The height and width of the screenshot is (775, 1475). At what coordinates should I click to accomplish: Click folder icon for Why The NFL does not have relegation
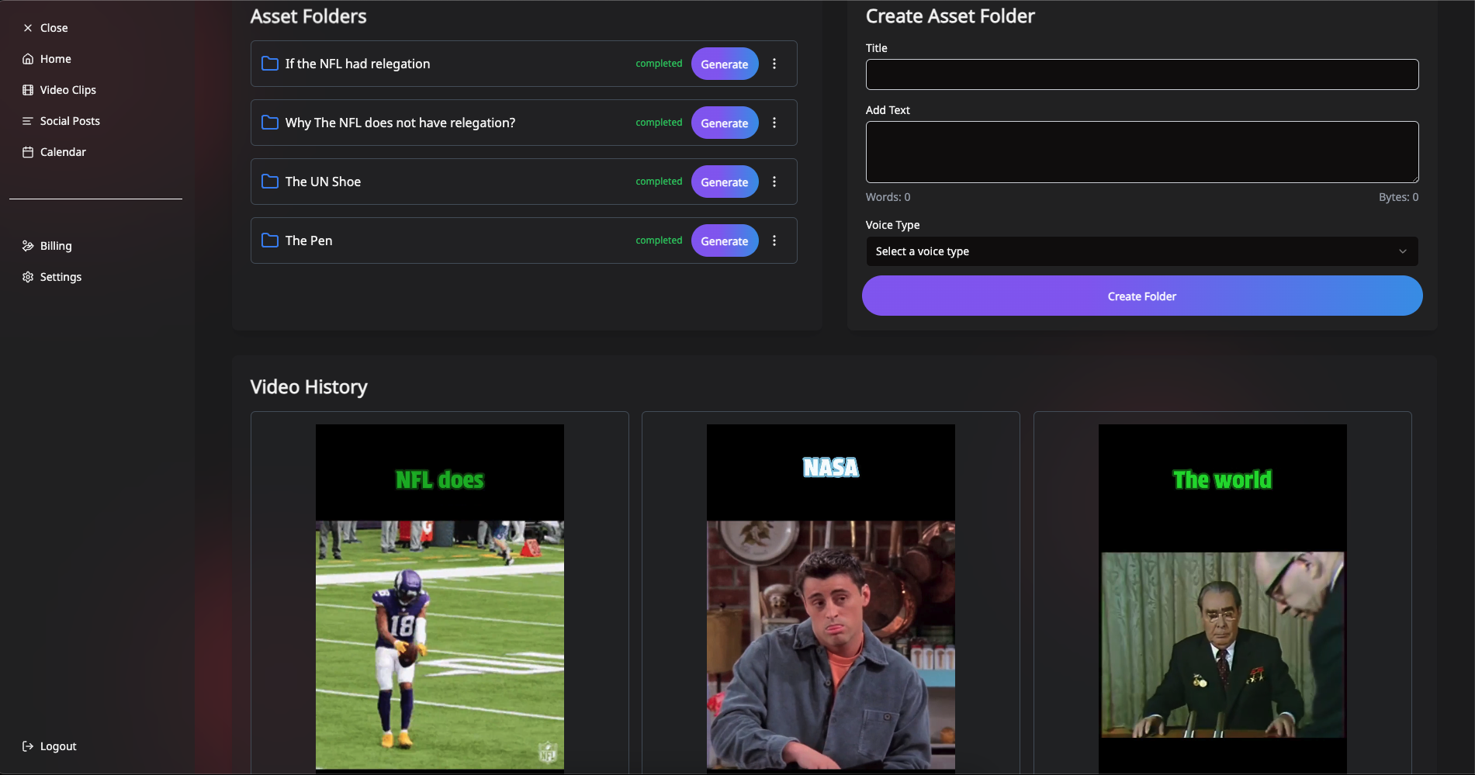tap(270, 123)
